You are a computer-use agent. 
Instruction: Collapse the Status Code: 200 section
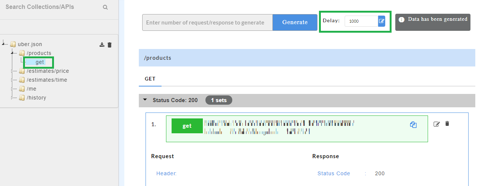pyautogui.click(x=145, y=100)
